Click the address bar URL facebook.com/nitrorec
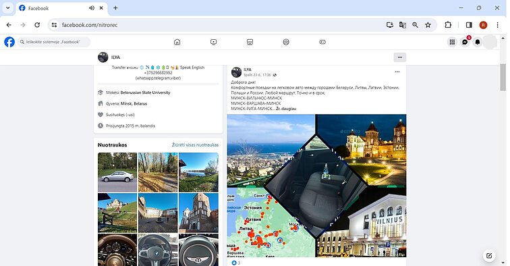510x266 pixels. (90, 25)
